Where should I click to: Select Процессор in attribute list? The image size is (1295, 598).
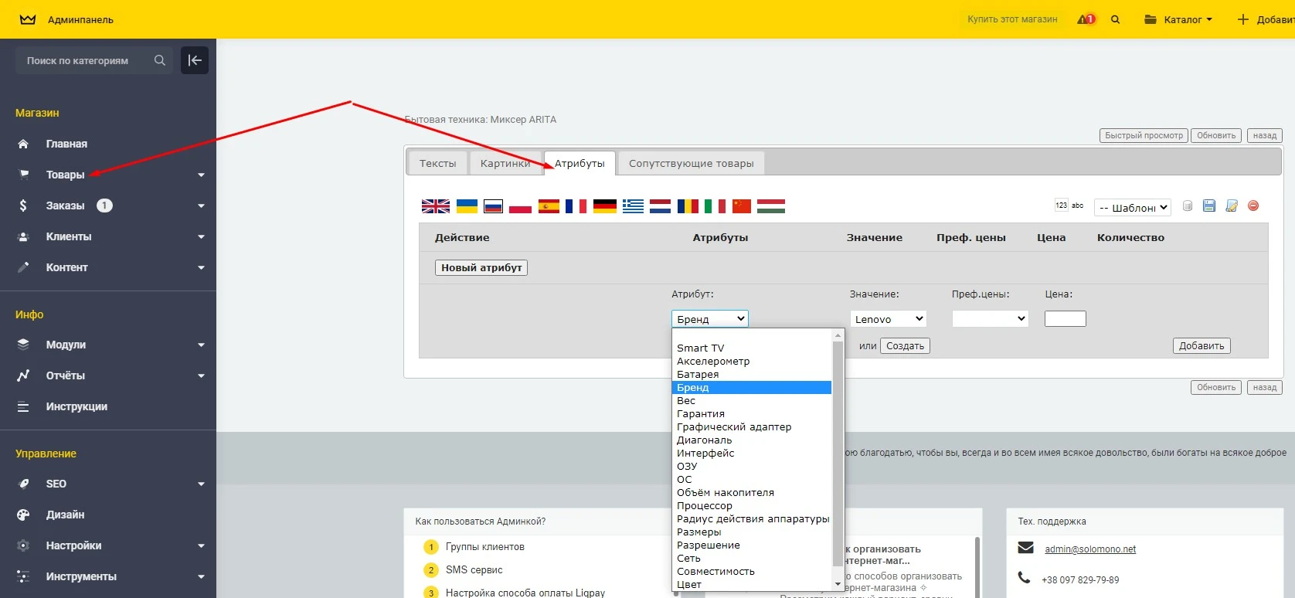click(752, 505)
